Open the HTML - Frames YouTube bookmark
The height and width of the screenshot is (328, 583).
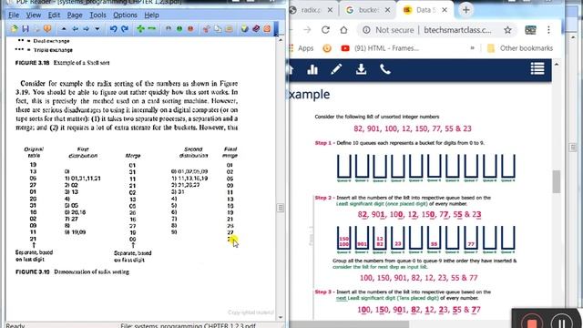(x=380, y=48)
